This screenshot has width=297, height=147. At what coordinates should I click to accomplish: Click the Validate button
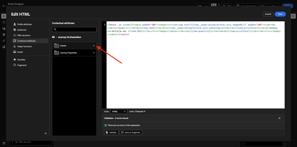[111, 132]
